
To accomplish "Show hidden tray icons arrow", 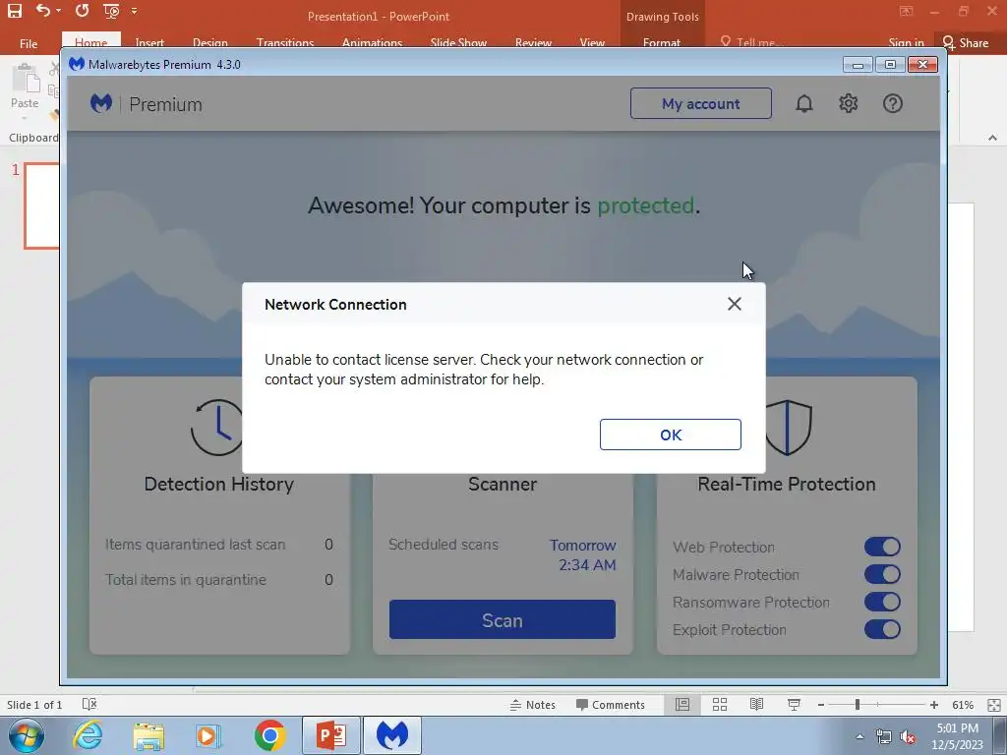I will pos(859,736).
